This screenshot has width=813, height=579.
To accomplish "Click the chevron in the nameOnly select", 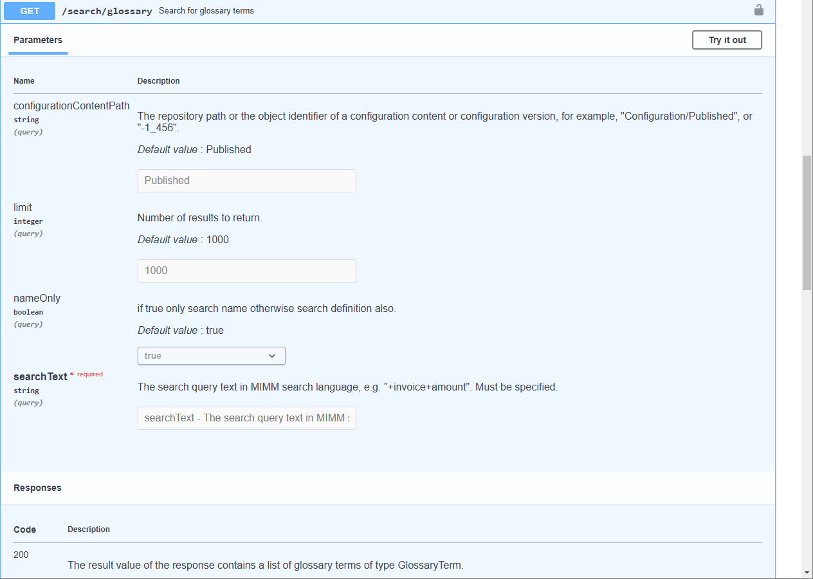I will click(272, 356).
